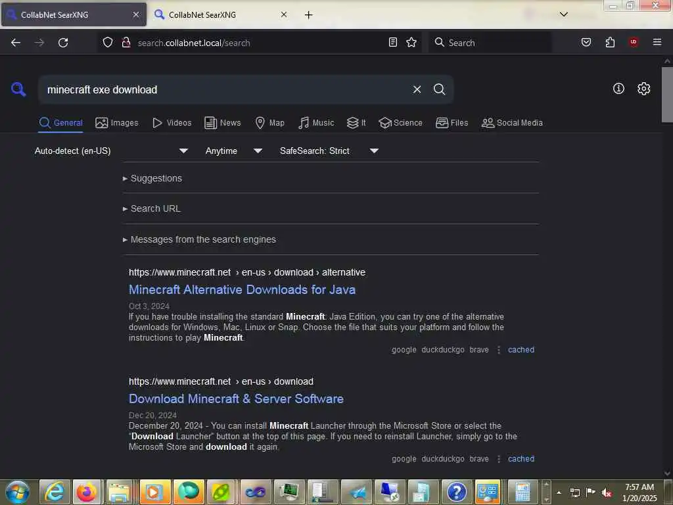
Task: Close the first CollabNet SearXNG tab
Action: click(x=136, y=14)
